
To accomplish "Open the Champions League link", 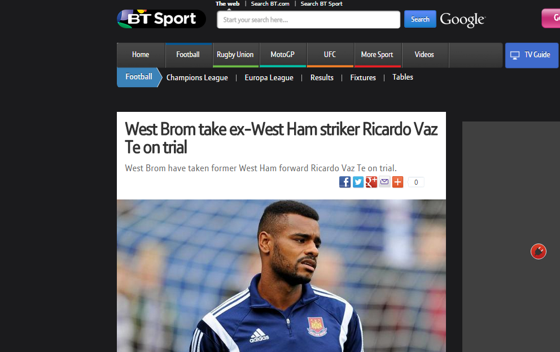I will 197,77.
